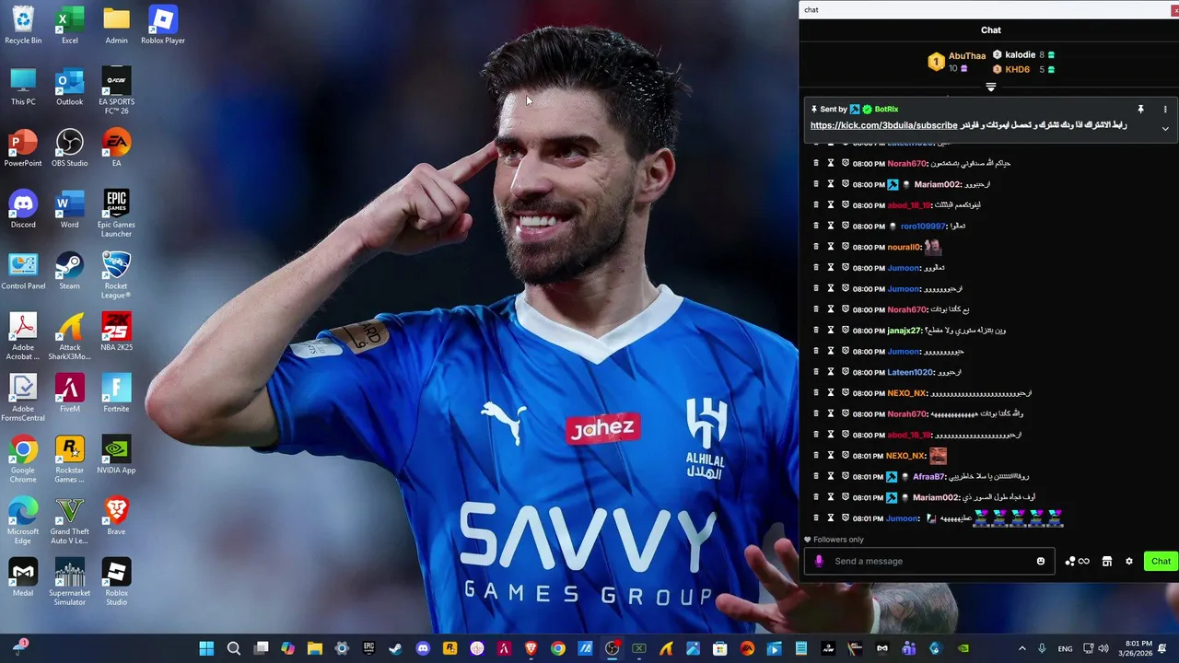Open Steam from the desktop
This screenshot has width=1179, height=663.
pos(70,271)
